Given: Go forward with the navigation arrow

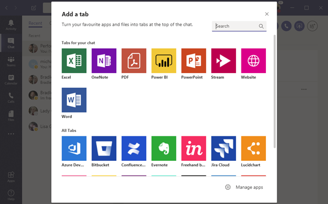Looking at the screenshot, I should (x=16, y=8).
